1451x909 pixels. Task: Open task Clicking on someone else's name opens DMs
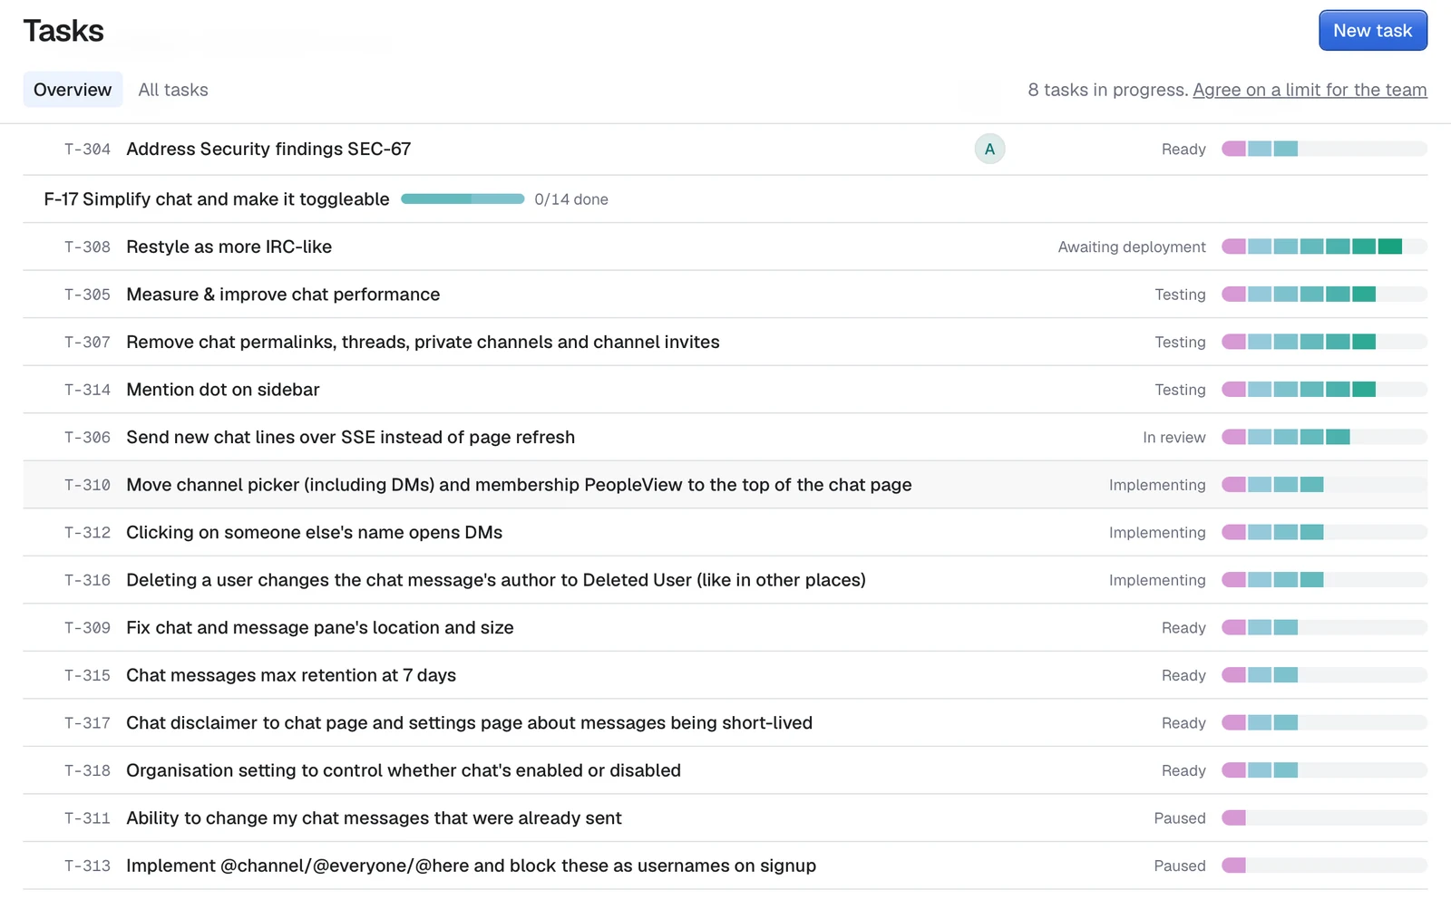(314, 532)
